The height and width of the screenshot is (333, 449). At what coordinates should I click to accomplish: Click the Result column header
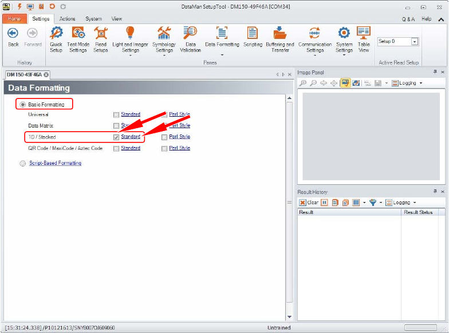pyautogui.click(x=349, y=212)
